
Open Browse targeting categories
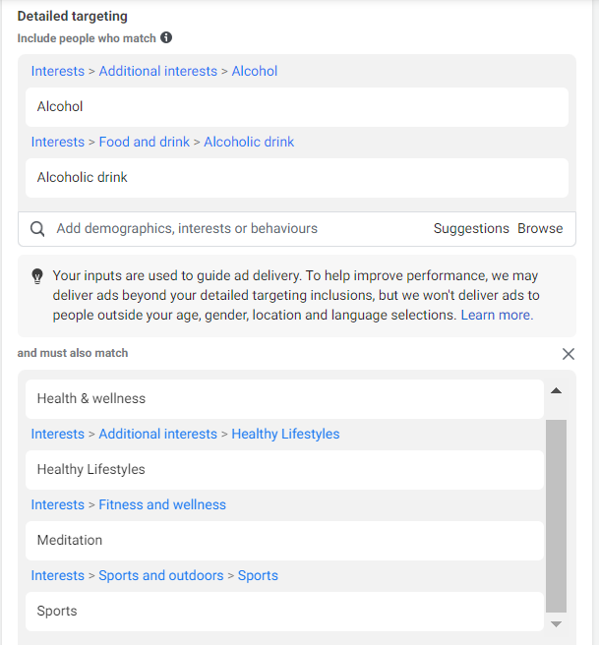[540, 229]
